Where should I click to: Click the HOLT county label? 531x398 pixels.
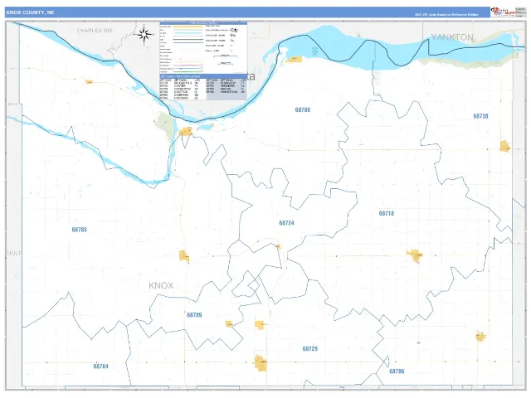coord(14,253)
